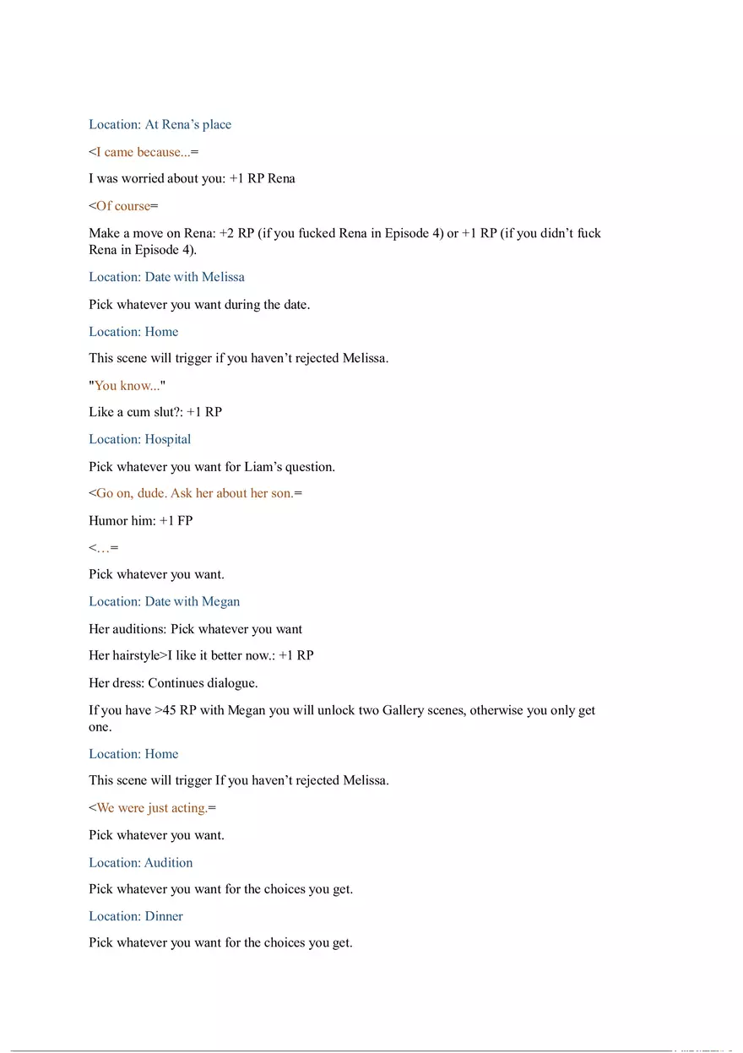Click the 'Humor him: +1 FP' line
Image resolution: width=743 pixels, height=1053 pixels.
[140, 521]
